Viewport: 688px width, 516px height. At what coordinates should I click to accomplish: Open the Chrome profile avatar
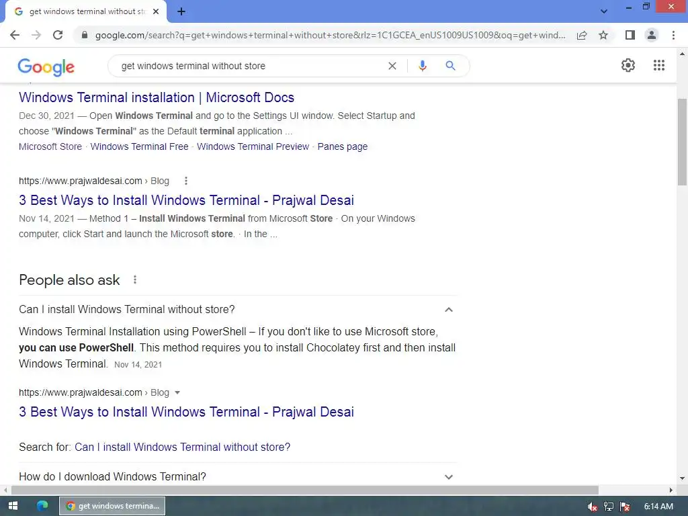(652, 35)
